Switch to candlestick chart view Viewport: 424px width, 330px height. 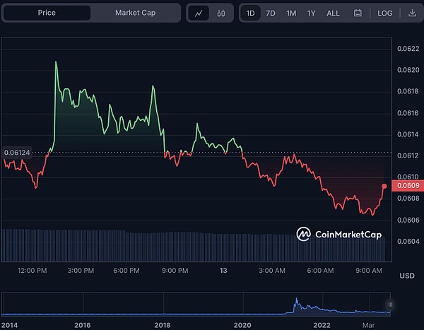point(221,13)
